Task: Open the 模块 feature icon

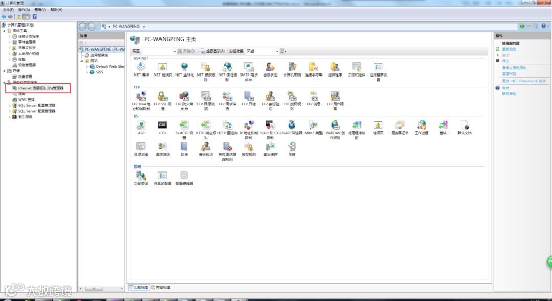Action: pos(443,125)
